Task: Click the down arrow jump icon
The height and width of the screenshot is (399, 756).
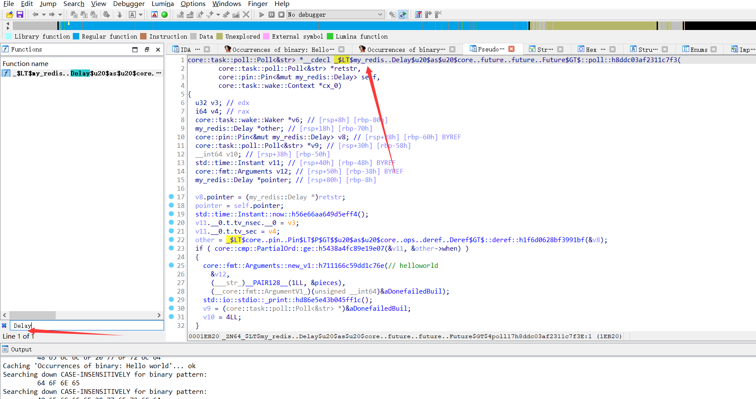Action: click(x=120, y=15)
